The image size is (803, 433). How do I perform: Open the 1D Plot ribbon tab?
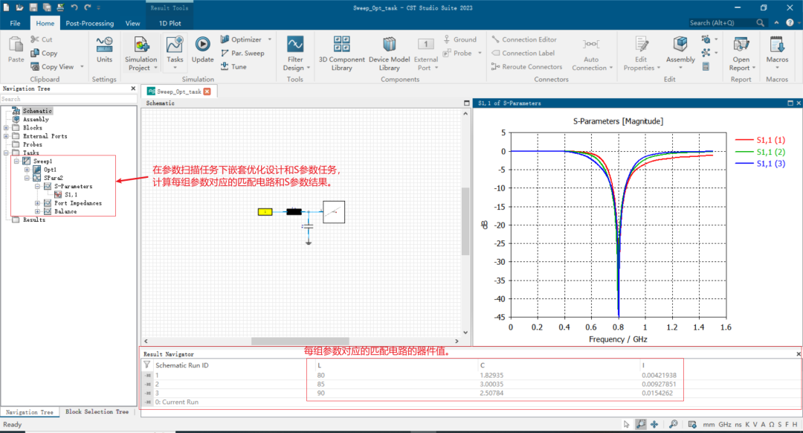tap(170, 23)
